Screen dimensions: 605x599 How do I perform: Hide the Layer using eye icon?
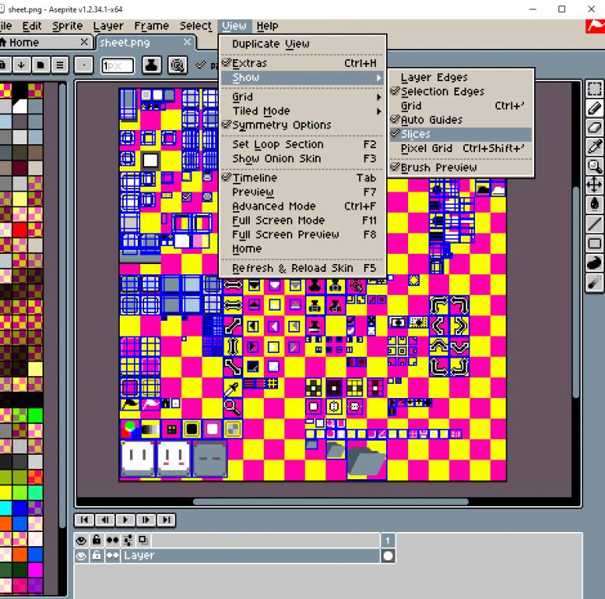[x=81, y=556]
